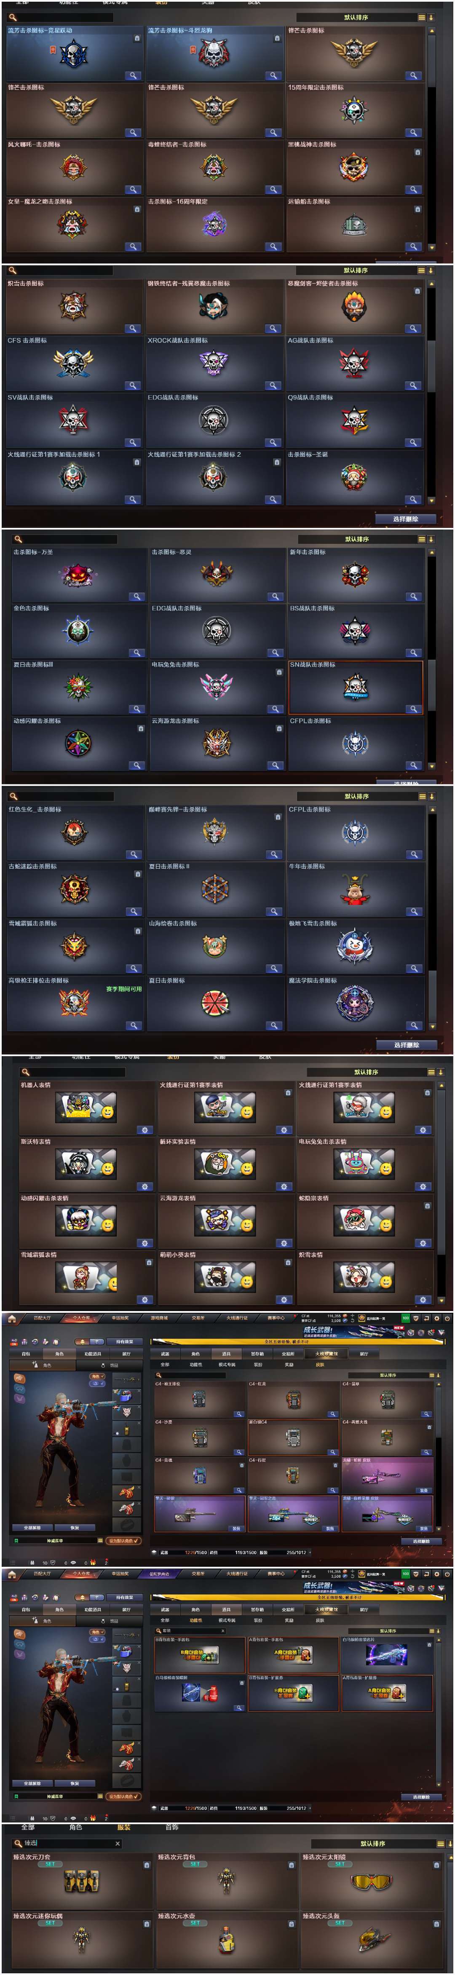Viewport: 455px width, 1975px height.
Task: Preview the 15周年限定击杀图标 with its magnifier
Action: point(414,133)
